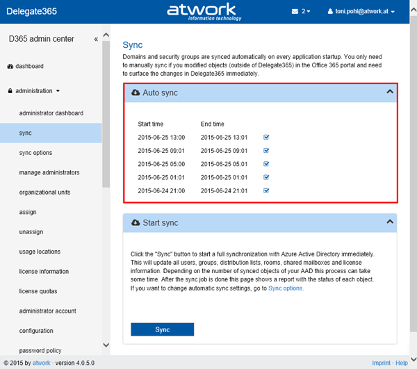
Task: Click the sidebar scrollbar thumb
Action: [x=106, y=114]
